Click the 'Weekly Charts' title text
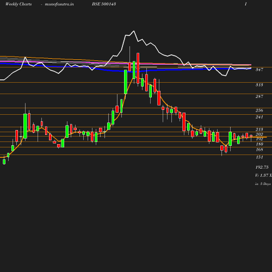The image size is (272, 272). tap(18, 4)
